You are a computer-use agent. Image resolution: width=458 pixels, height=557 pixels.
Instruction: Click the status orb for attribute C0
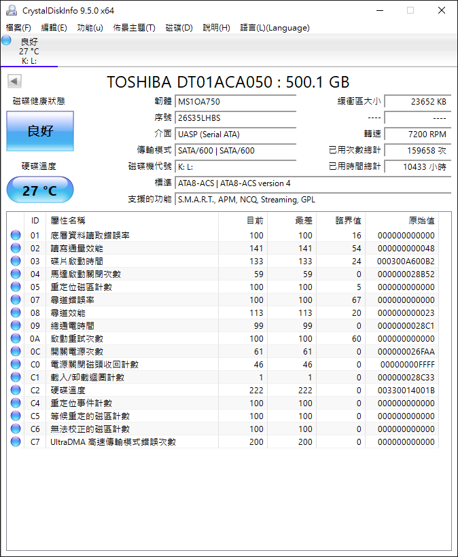coord(16,364)
